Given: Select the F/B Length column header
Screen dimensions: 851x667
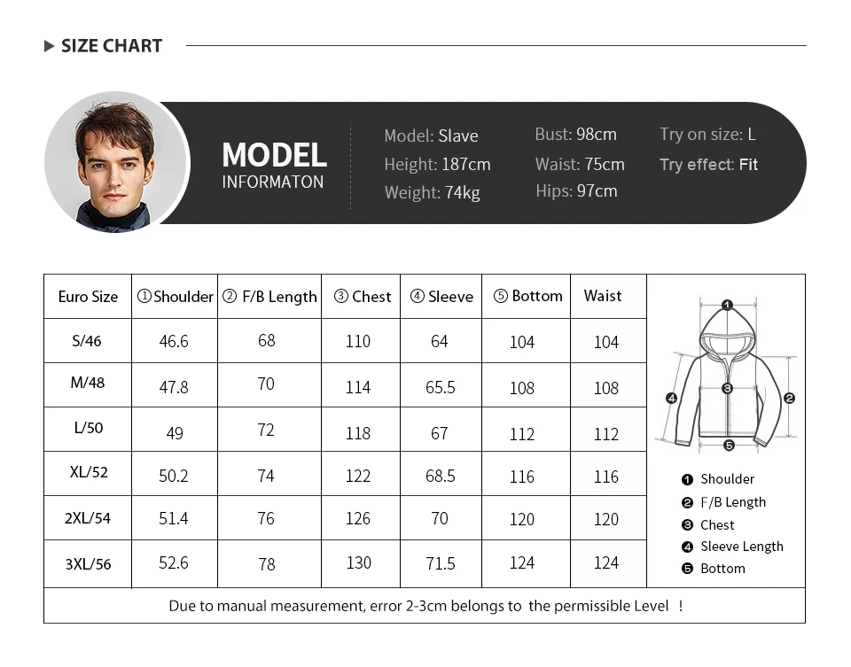Looking at the screenshot, I should pyautogui.click(x=269, y=297).
